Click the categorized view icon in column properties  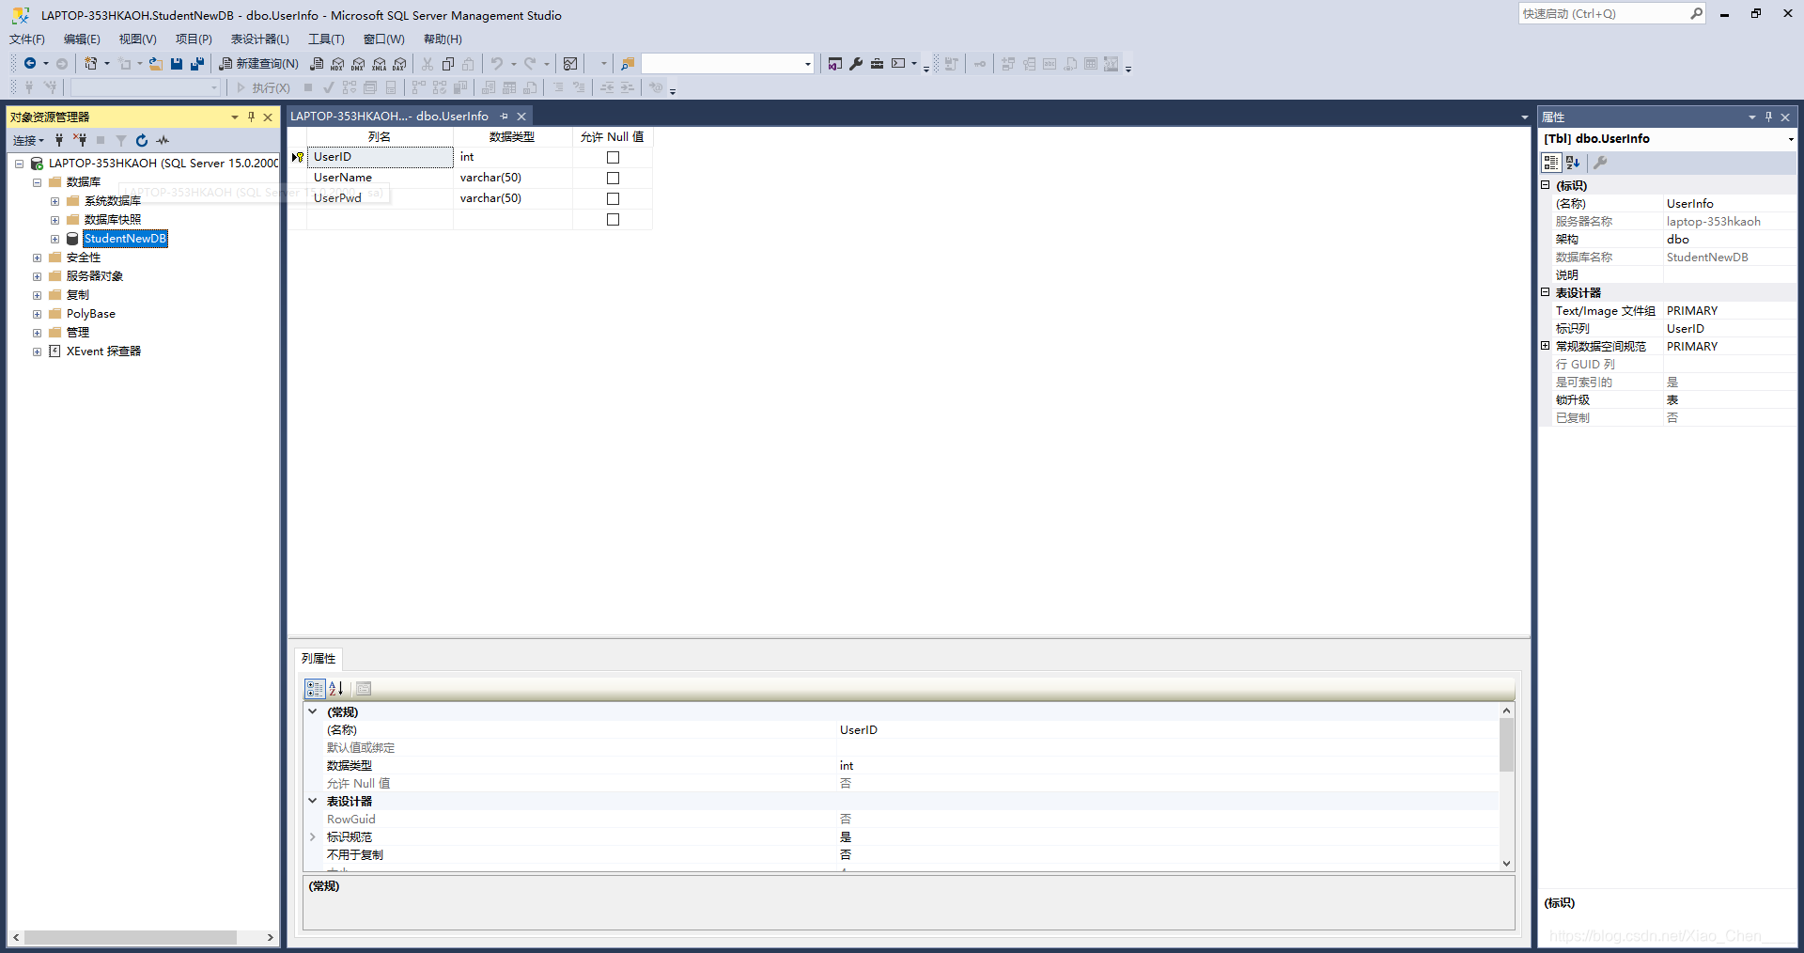click(x=315, y=689)
